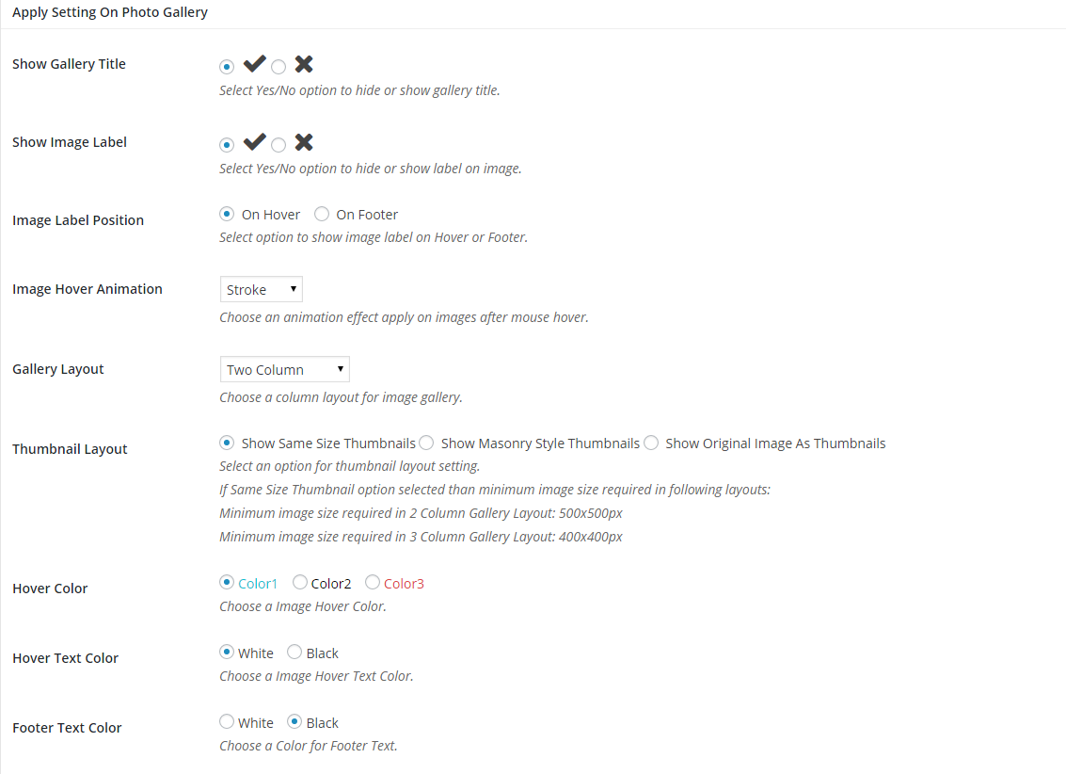The image size is (1066, 774).
Task: Select the No radio for Show Gallery Title
Action: pos(278,67)
